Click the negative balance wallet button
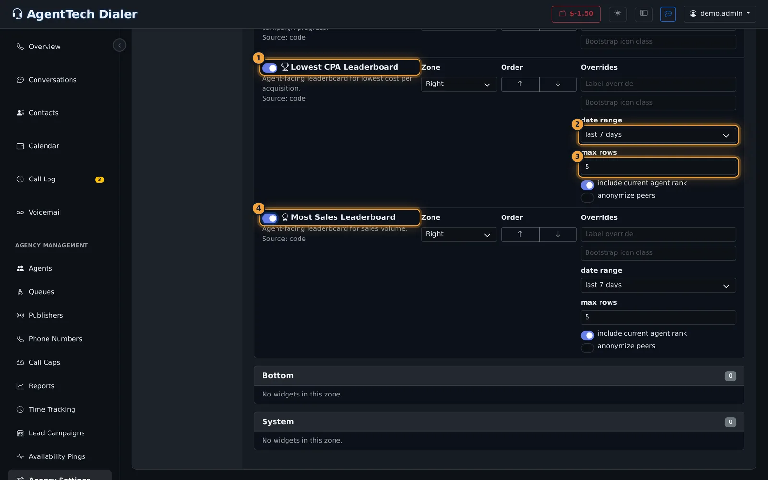 576,14
